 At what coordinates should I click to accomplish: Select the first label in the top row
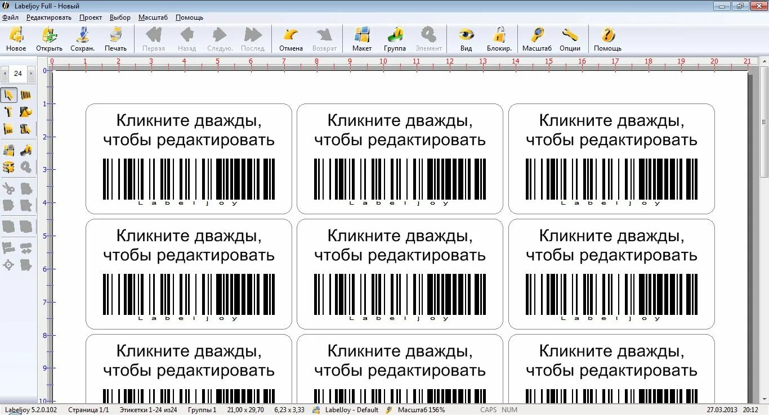point(189,159)
